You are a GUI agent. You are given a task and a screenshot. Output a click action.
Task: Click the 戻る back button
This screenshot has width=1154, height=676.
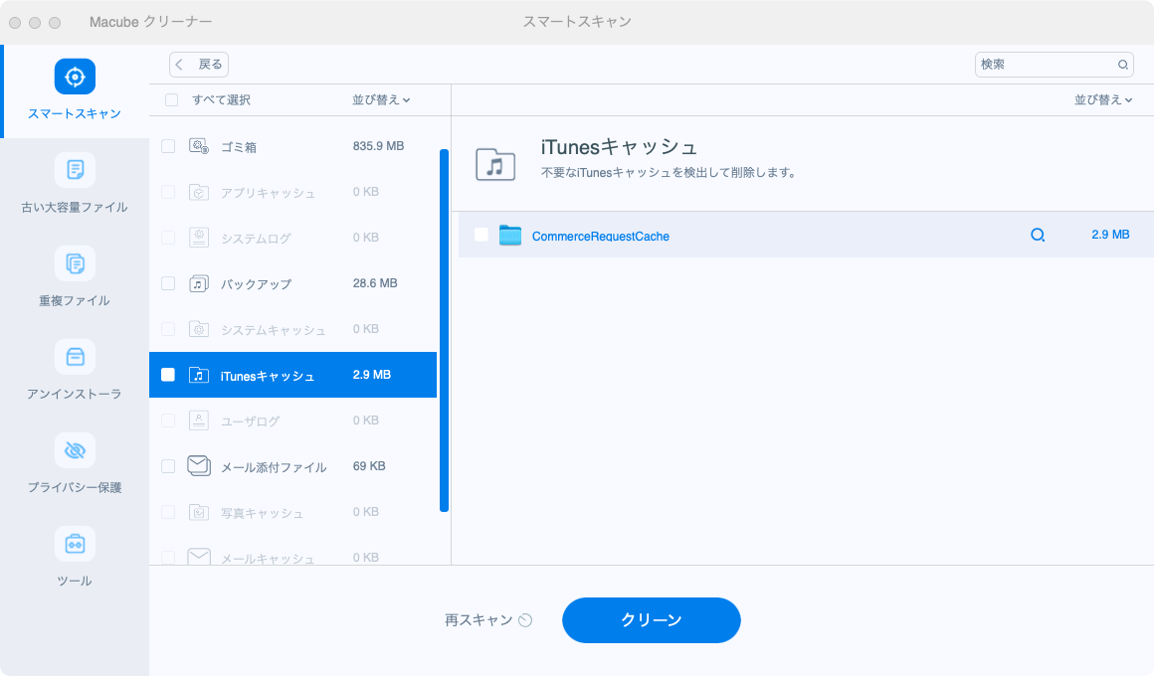tap(199, 65)
